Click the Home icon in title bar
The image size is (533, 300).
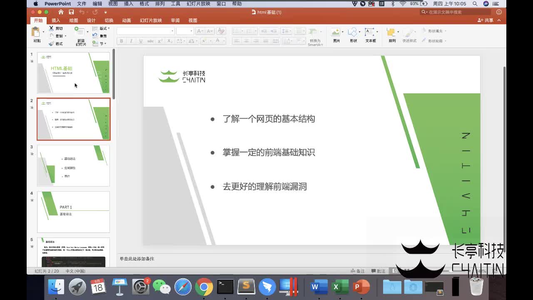(61, 12)
